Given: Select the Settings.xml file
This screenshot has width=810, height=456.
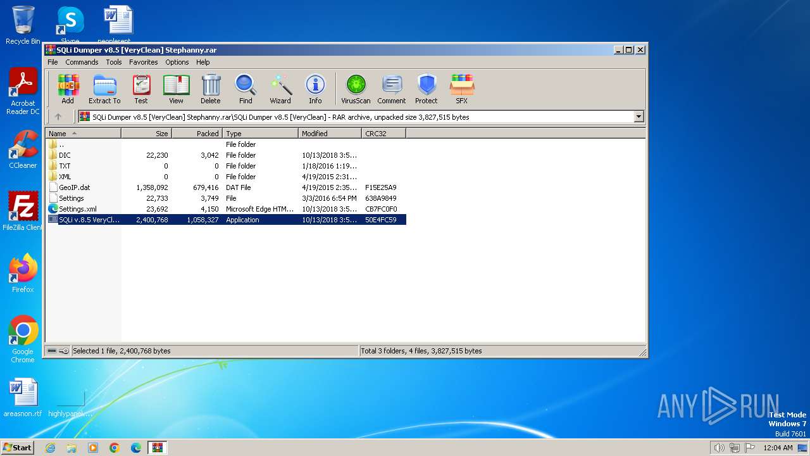Looking at the screenshot, I should coord(226,209).
